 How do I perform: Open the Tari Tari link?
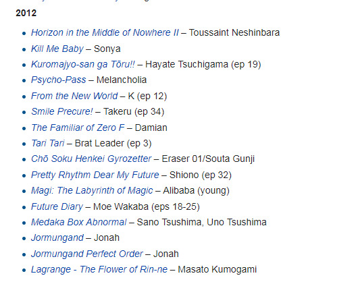point(48,144)
